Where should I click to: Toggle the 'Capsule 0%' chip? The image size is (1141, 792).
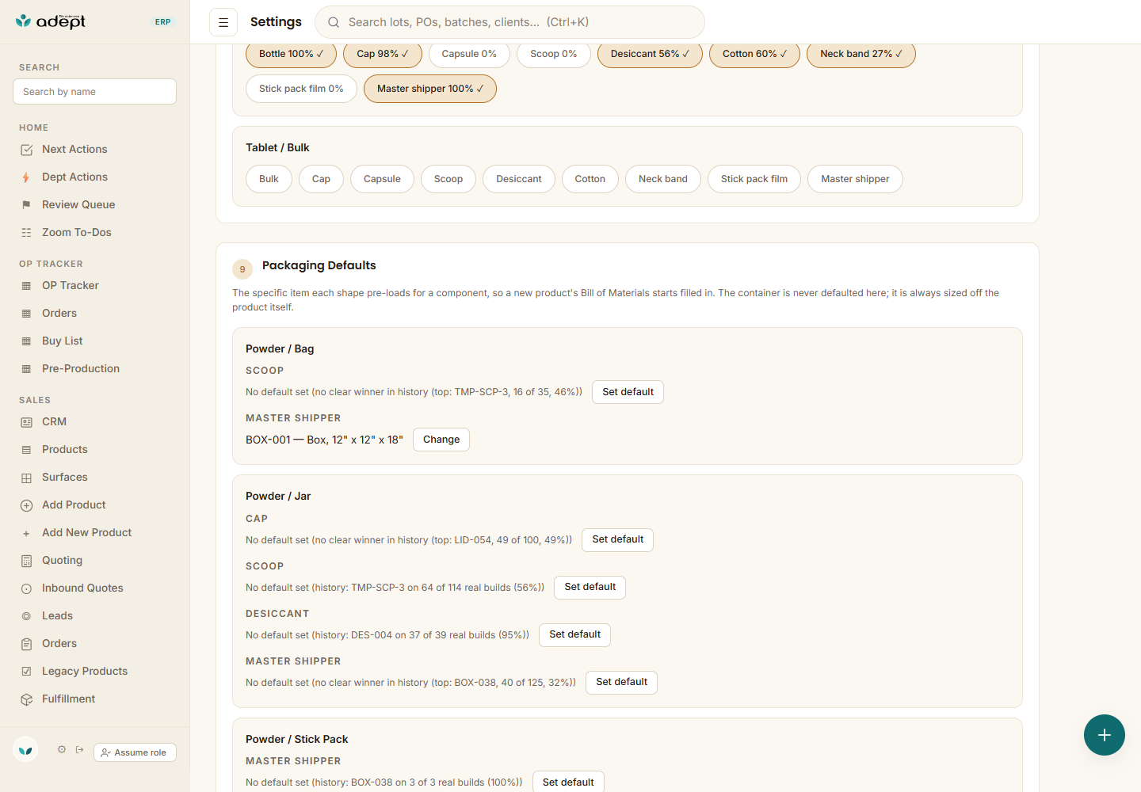click(x=469, y=54)
